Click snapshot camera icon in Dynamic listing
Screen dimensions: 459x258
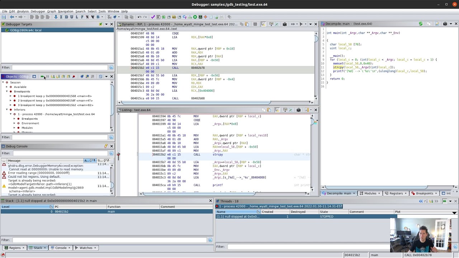[x=284, y=24]
